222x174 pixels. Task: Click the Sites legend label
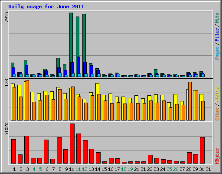[217, 114]
